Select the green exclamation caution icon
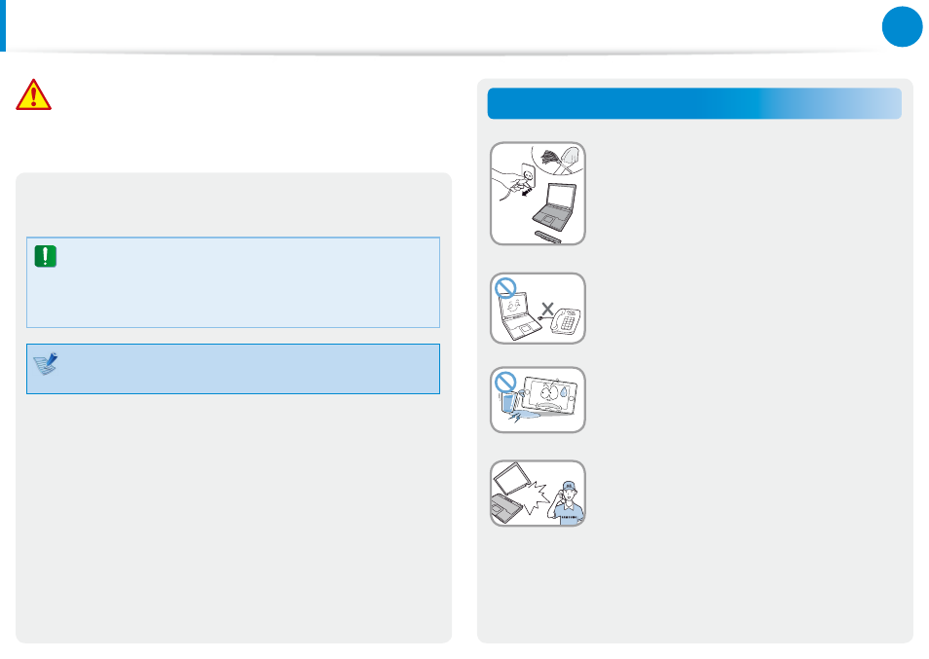Screen dimensions: 929x659 coord(46,256)
